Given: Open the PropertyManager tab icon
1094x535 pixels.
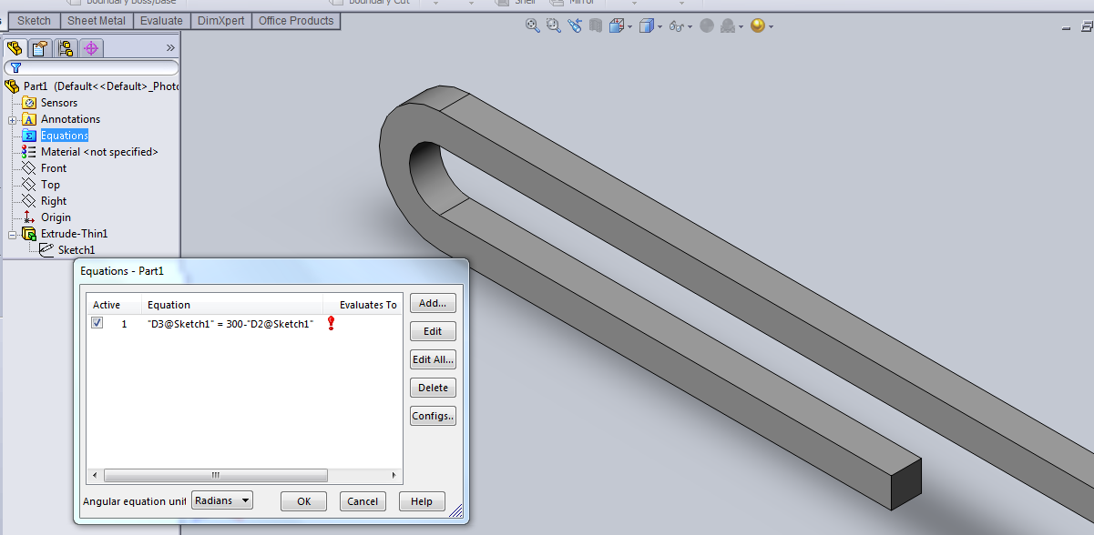Looking at the screenshot, I should coord(39,48).
